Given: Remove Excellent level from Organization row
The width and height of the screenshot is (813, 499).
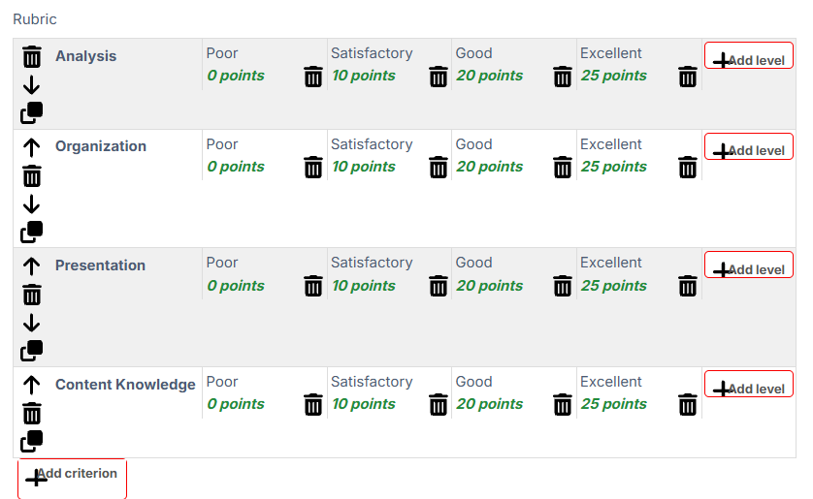Looking at the screenshot, I should coord(688,168).
